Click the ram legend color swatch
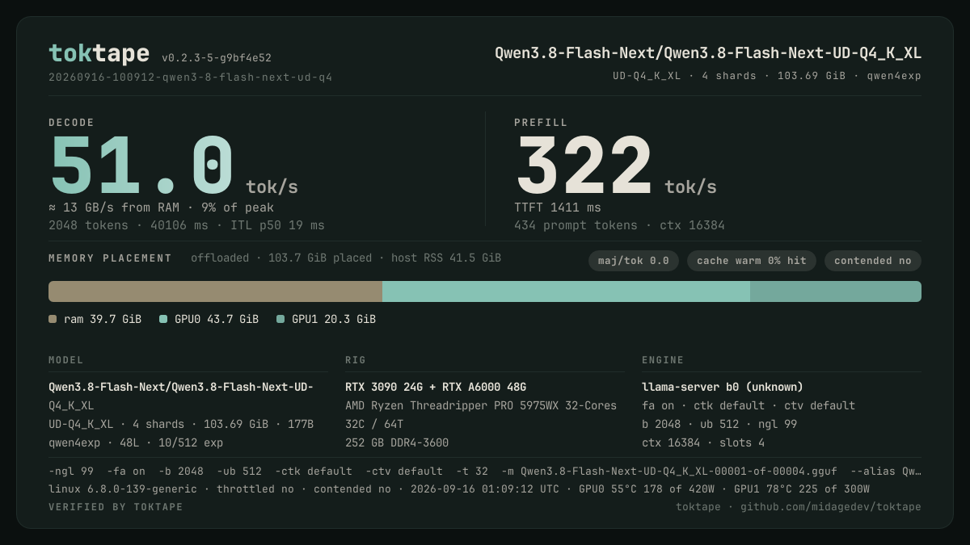This screenshot has height=545, width=970. pyautogui.click(x=53, y=319)
